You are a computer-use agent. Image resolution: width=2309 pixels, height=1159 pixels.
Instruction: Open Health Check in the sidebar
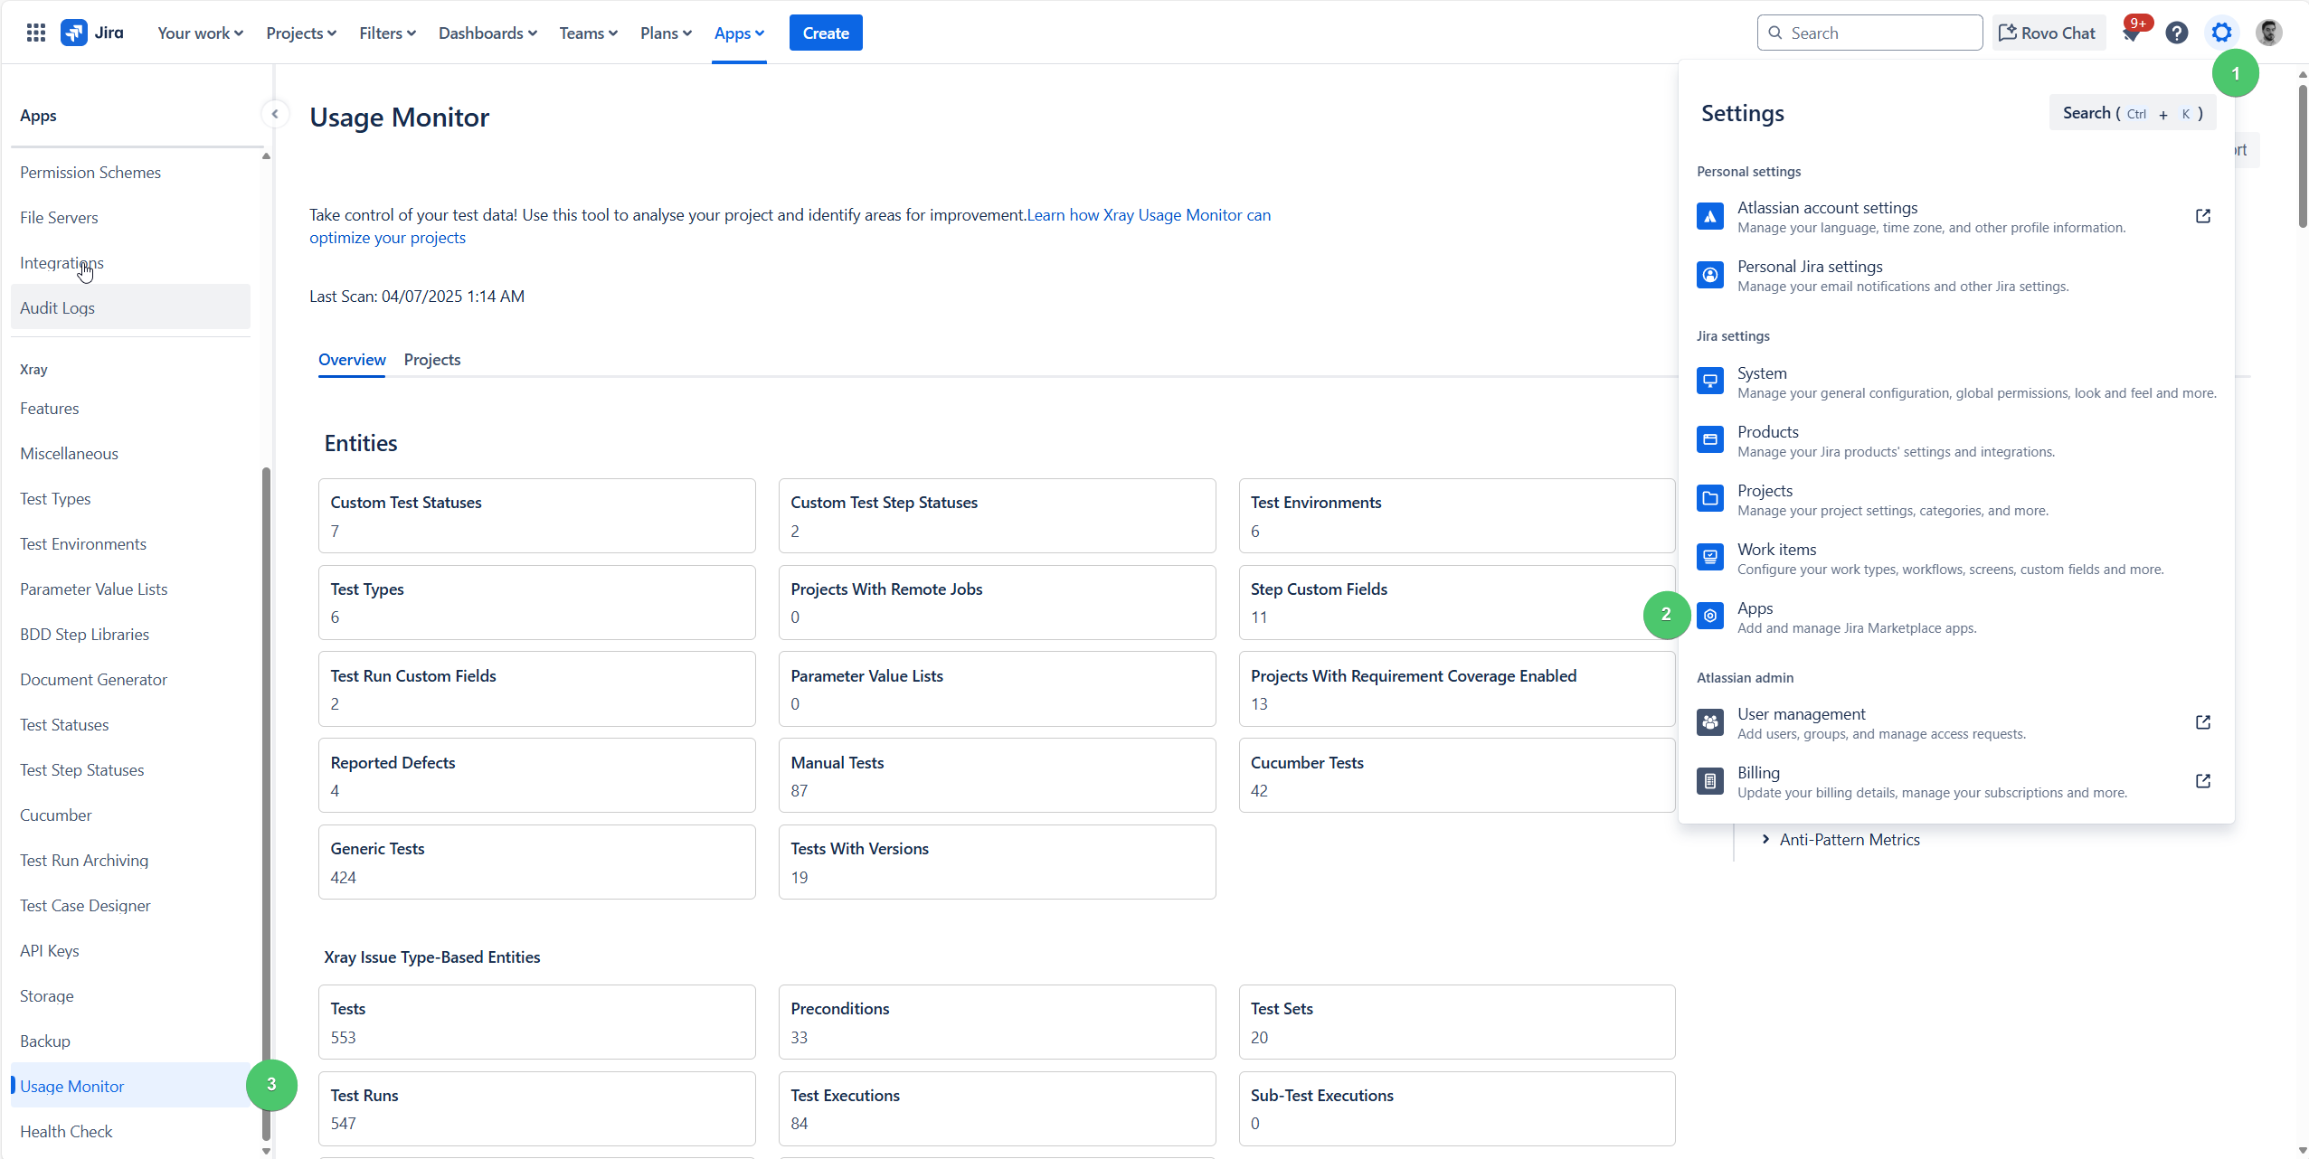click(130, 1131)
